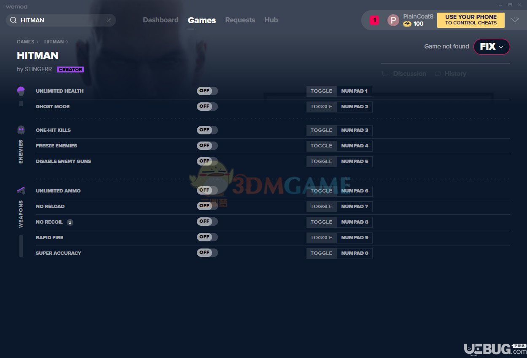
Task: Enable the No Recoil switch
Action: click(x=207, y=222)
